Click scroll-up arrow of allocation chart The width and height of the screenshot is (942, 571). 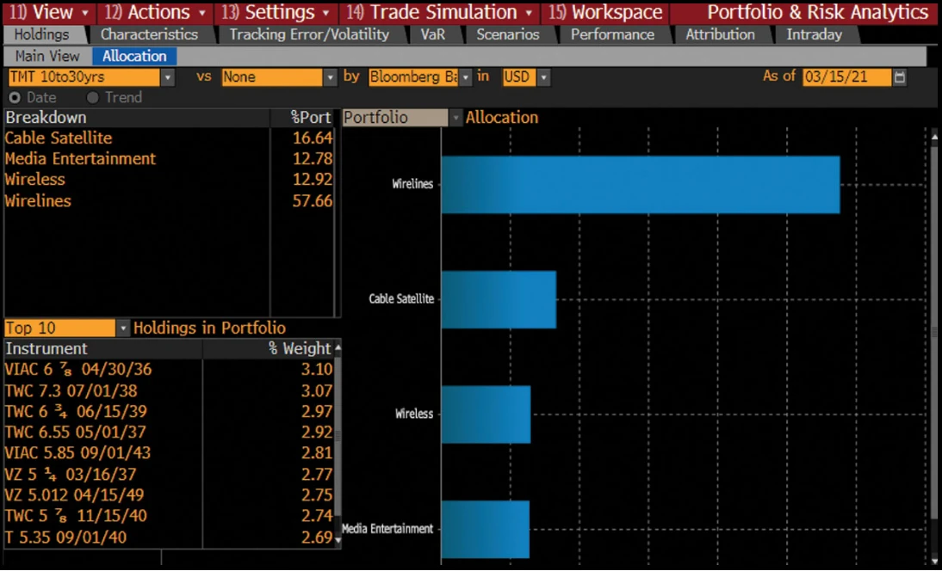coord(934,137)
